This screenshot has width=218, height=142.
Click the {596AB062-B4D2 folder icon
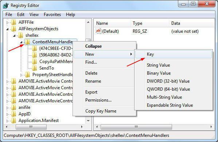34,55
